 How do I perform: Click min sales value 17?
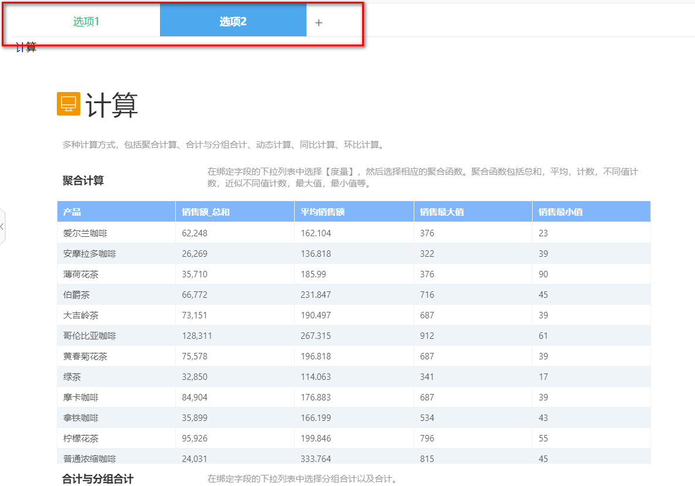[543, 377]
